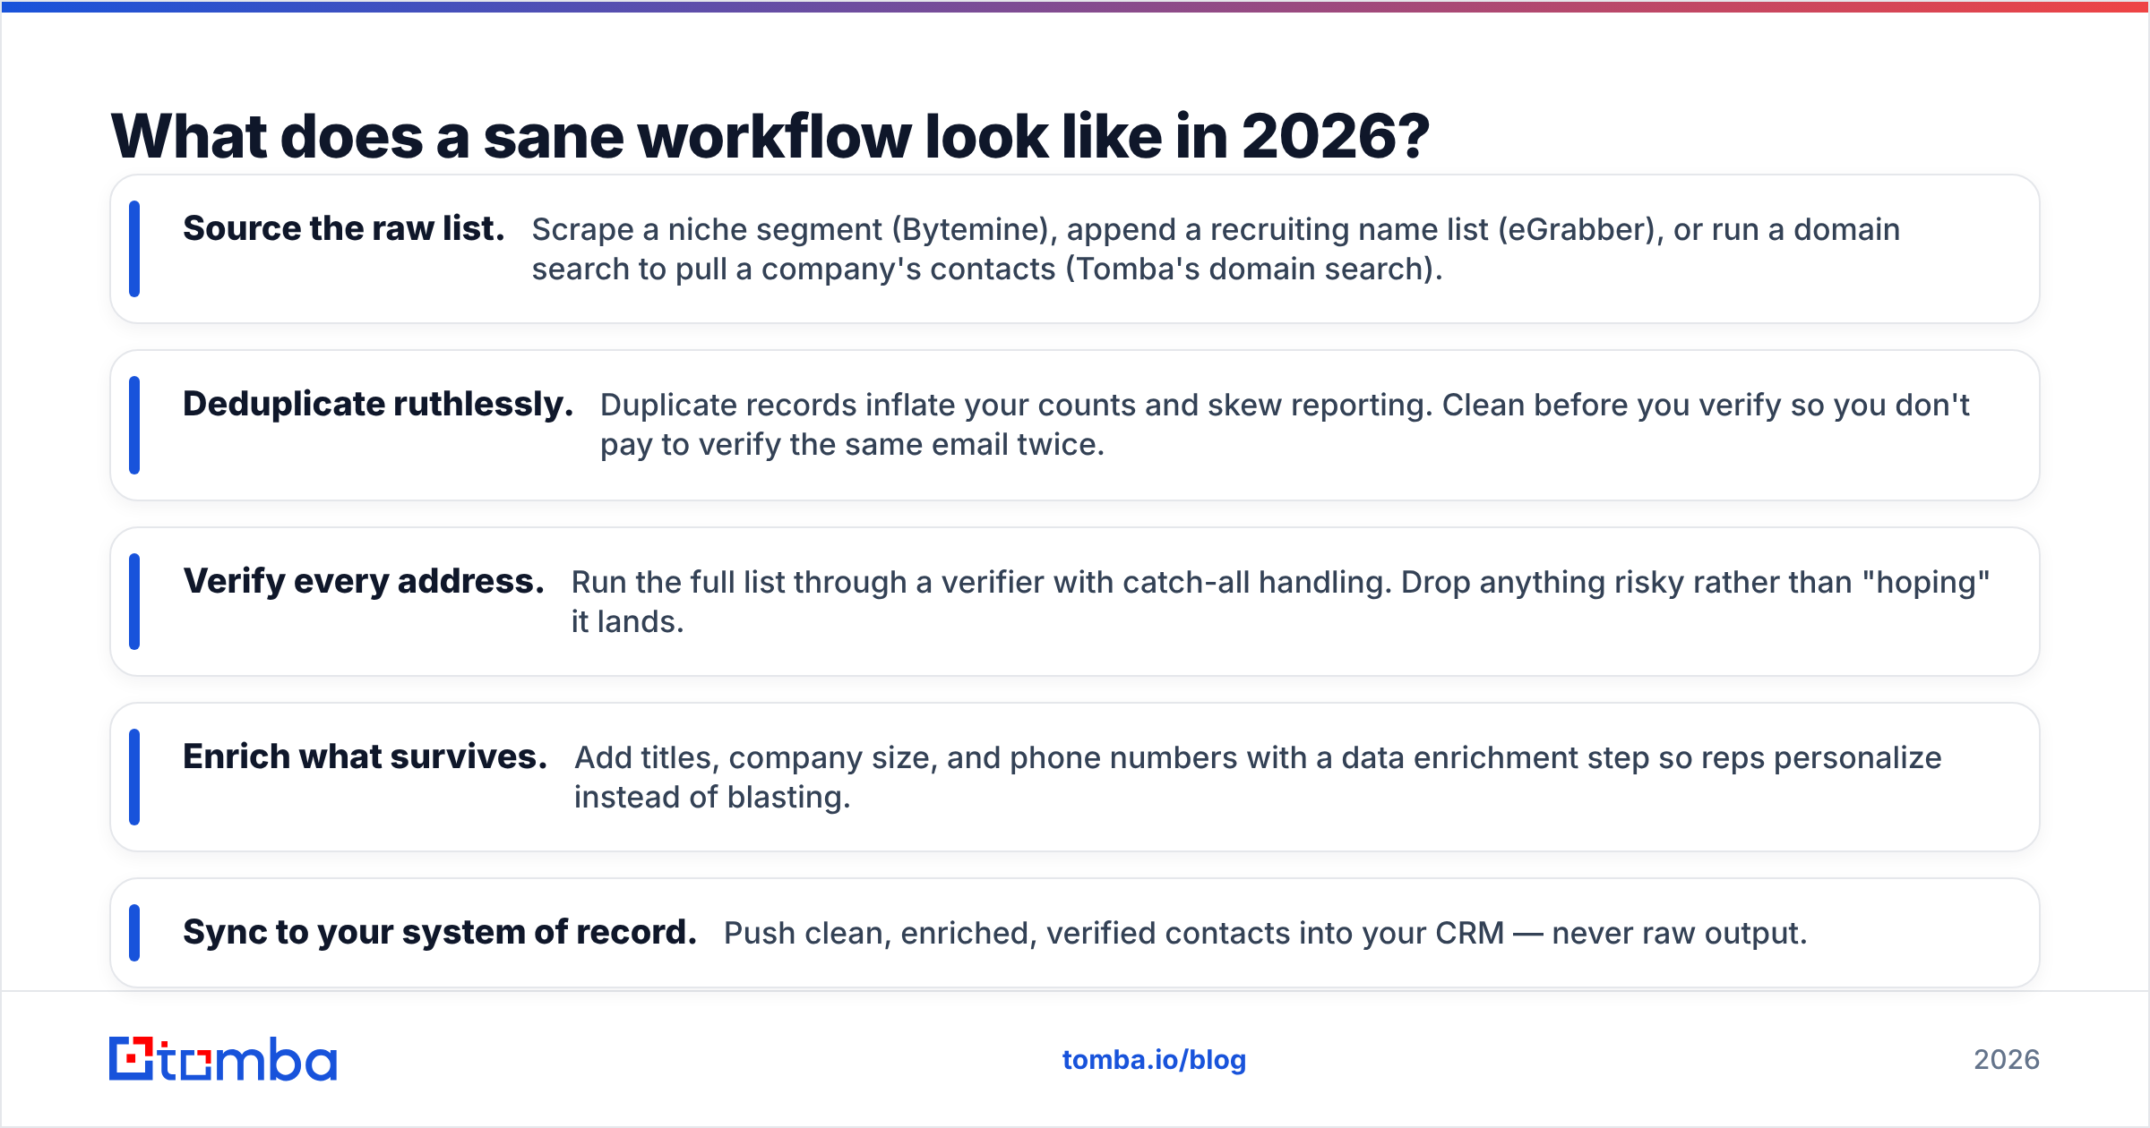Click the heading "What does a sane workflow look like in 2026?"
2150x1128 pixels.
point(770,137)
